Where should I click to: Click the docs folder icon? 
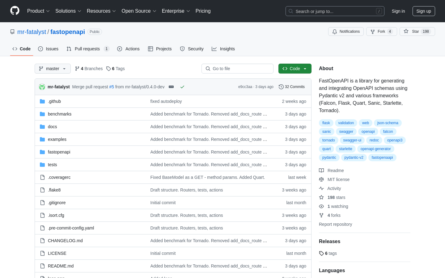point(42,127)
